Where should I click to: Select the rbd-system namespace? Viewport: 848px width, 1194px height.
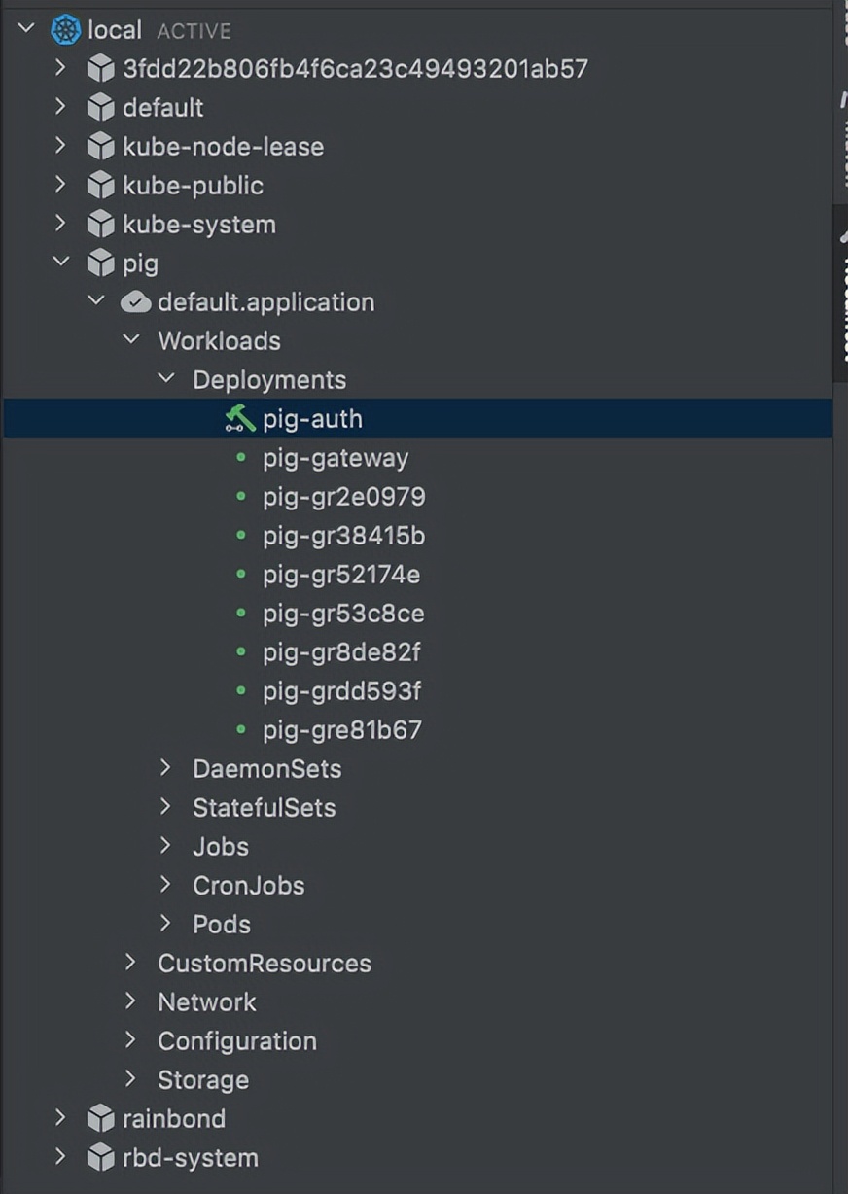tap(190, 1157)
